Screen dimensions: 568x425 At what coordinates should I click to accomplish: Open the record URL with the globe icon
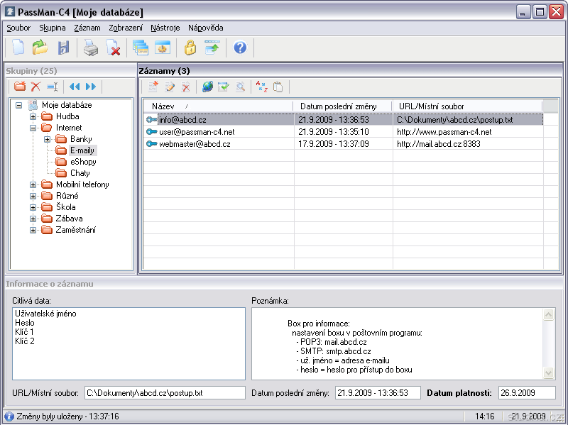click(x=207, y=87)
